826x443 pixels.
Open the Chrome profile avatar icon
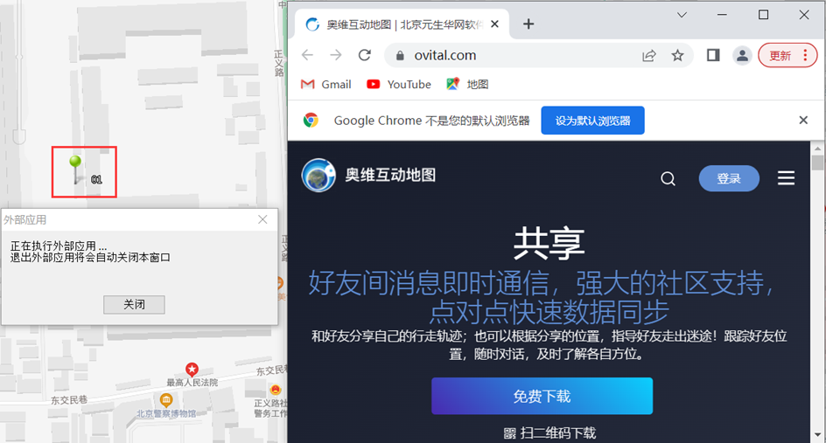coord(742,55)
